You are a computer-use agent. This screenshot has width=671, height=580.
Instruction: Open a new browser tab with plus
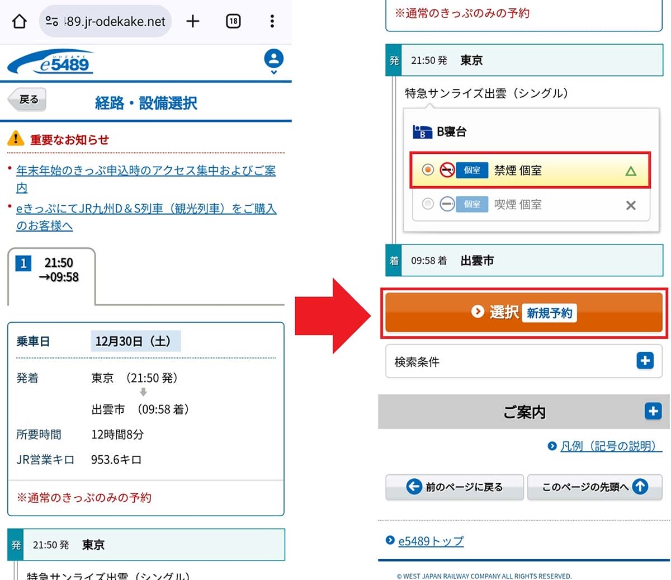point(193,21)
